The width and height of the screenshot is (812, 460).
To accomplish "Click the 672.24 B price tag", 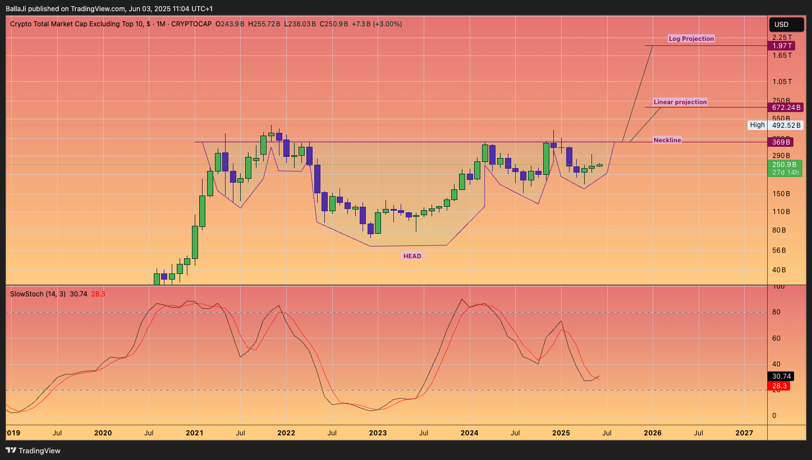I will click(x=785, y=107).
